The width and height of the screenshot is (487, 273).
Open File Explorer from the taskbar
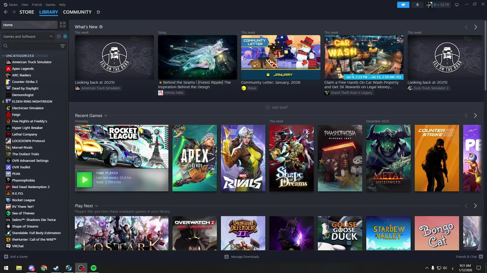(19, 268)
